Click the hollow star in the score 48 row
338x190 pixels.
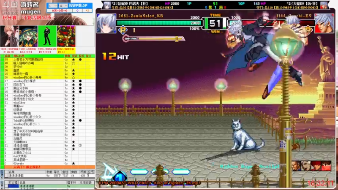click(x=74, y=63)
